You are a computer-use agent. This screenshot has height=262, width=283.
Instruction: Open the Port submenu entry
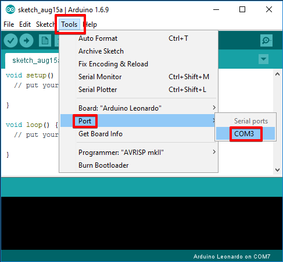[x=138, y=121]
